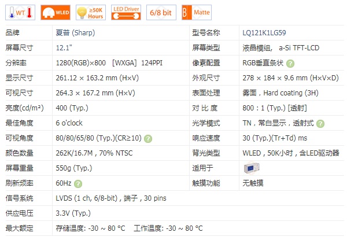Click the 无触摸 touch function value

click(253, 183)
